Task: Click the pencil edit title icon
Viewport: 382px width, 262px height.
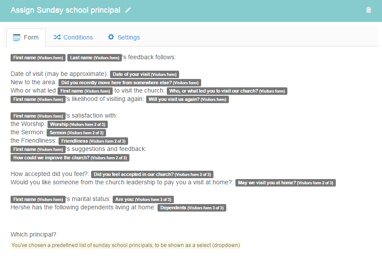Action: (128, 10)
